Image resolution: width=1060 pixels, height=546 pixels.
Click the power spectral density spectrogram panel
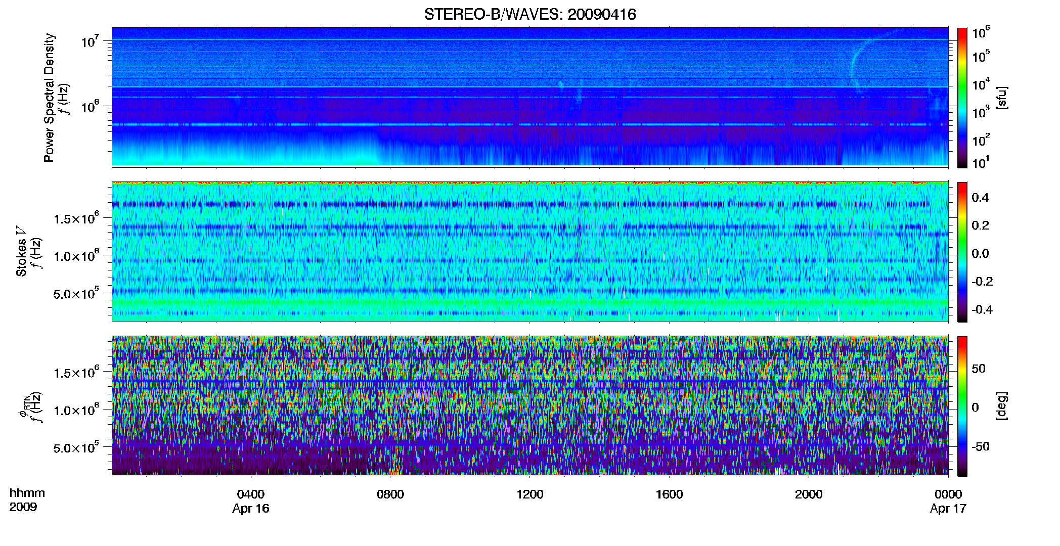(x=530, y=97)
